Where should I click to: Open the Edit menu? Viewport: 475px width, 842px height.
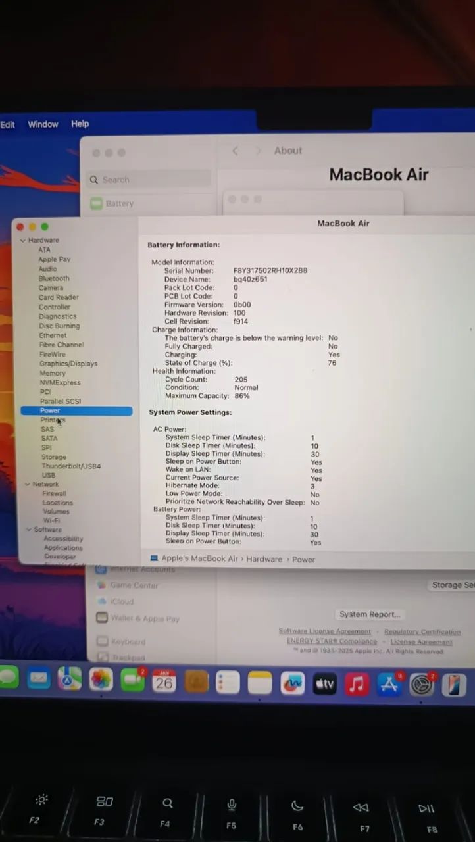point(8,124)
